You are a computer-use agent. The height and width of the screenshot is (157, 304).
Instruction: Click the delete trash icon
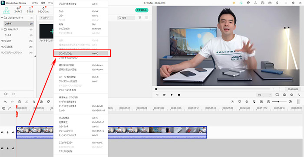click(x=20, y=101)
